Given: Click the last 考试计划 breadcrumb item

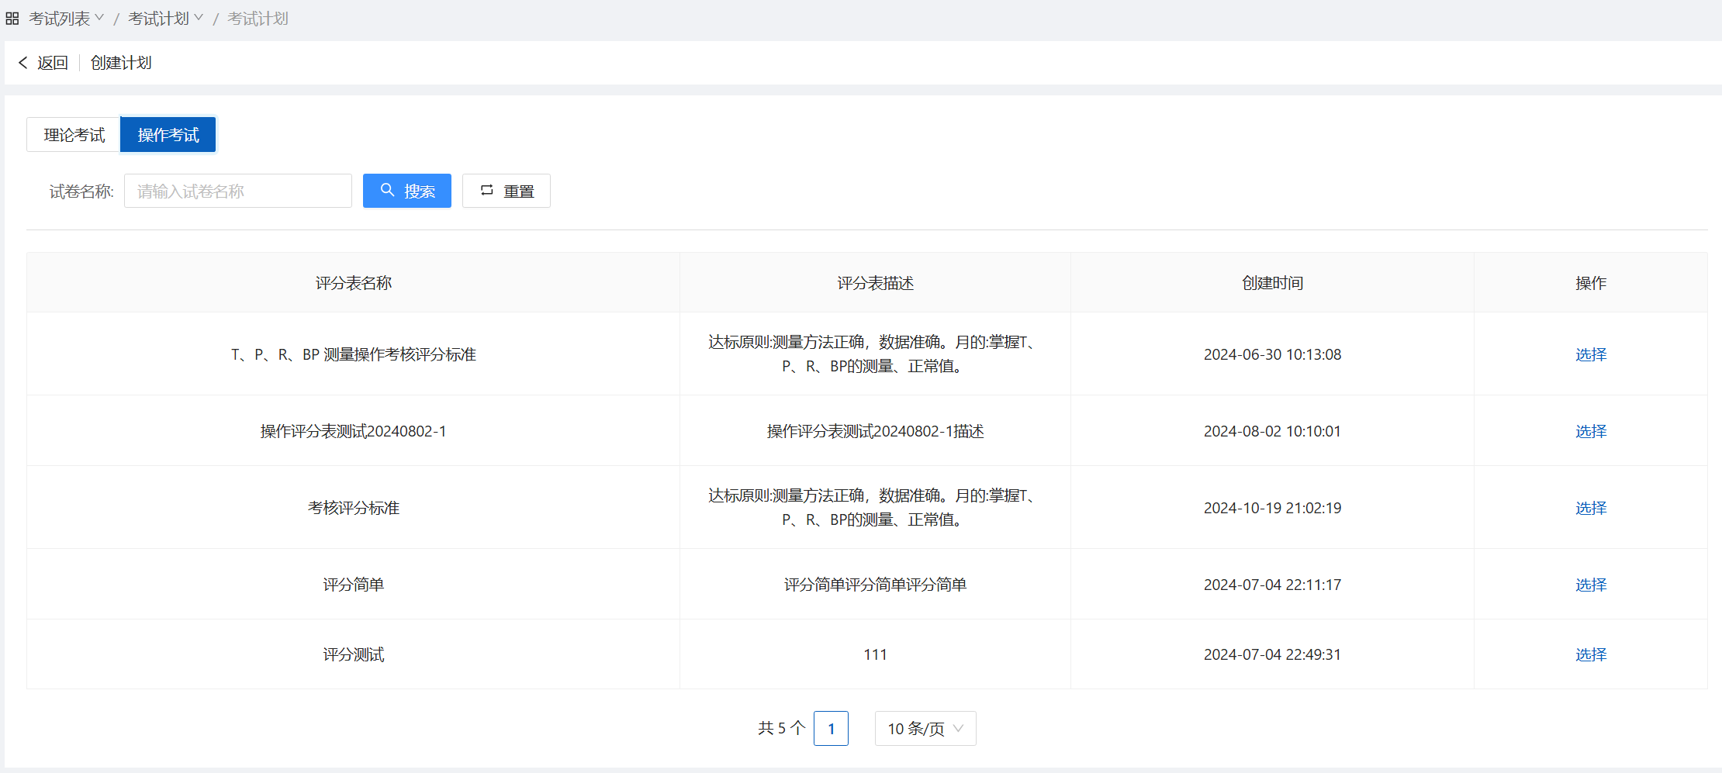Looking at the screenshot, I should click(258, 19).
